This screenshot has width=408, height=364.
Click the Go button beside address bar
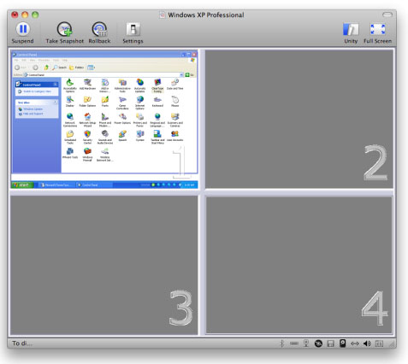[190, 74]
